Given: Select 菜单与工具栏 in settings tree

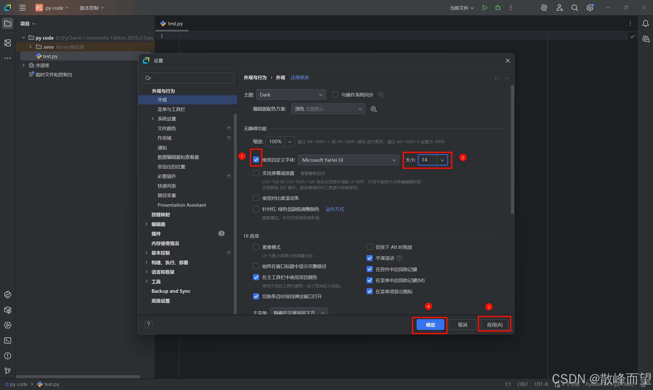Looking at the screenshot, I should pos(171,109).
